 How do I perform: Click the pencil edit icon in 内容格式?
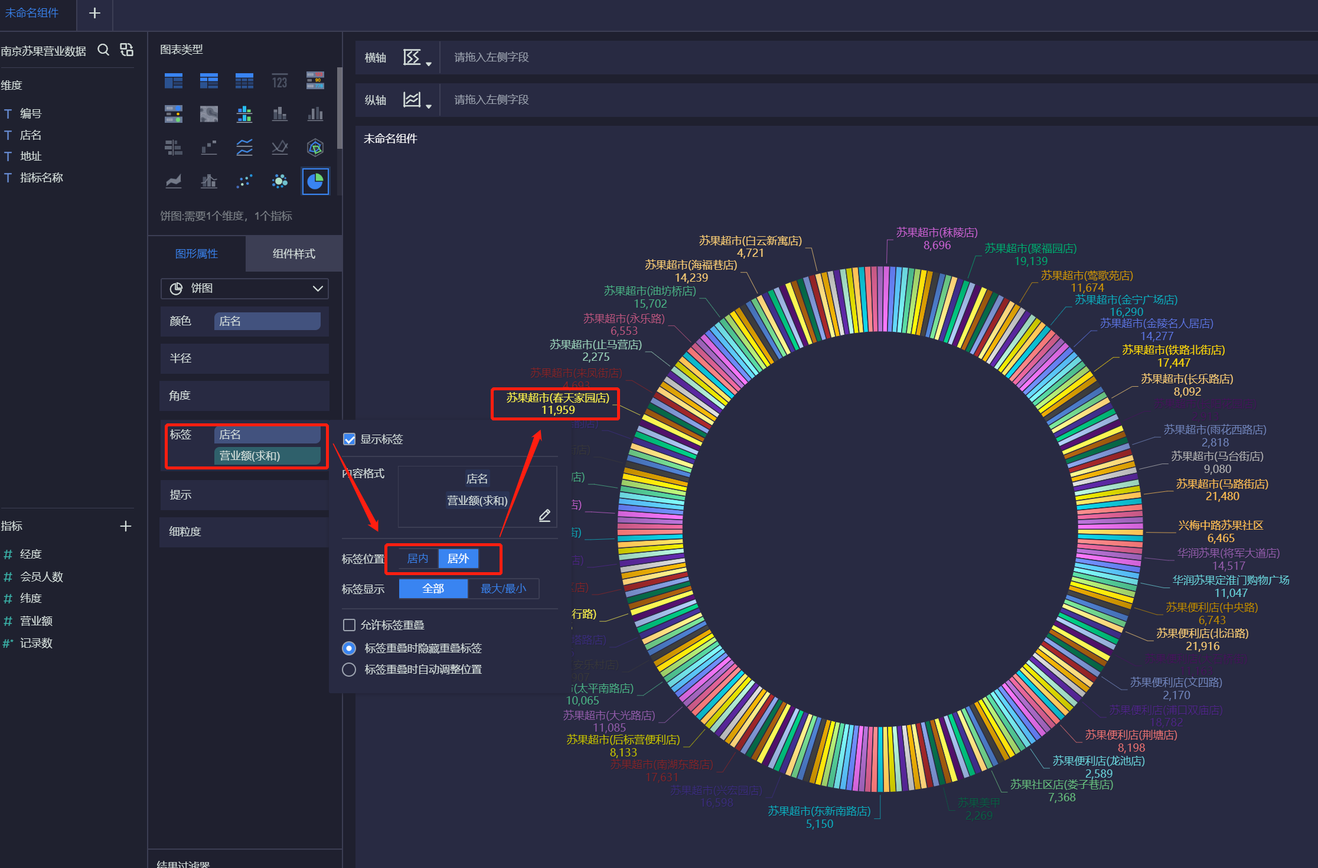544,515
